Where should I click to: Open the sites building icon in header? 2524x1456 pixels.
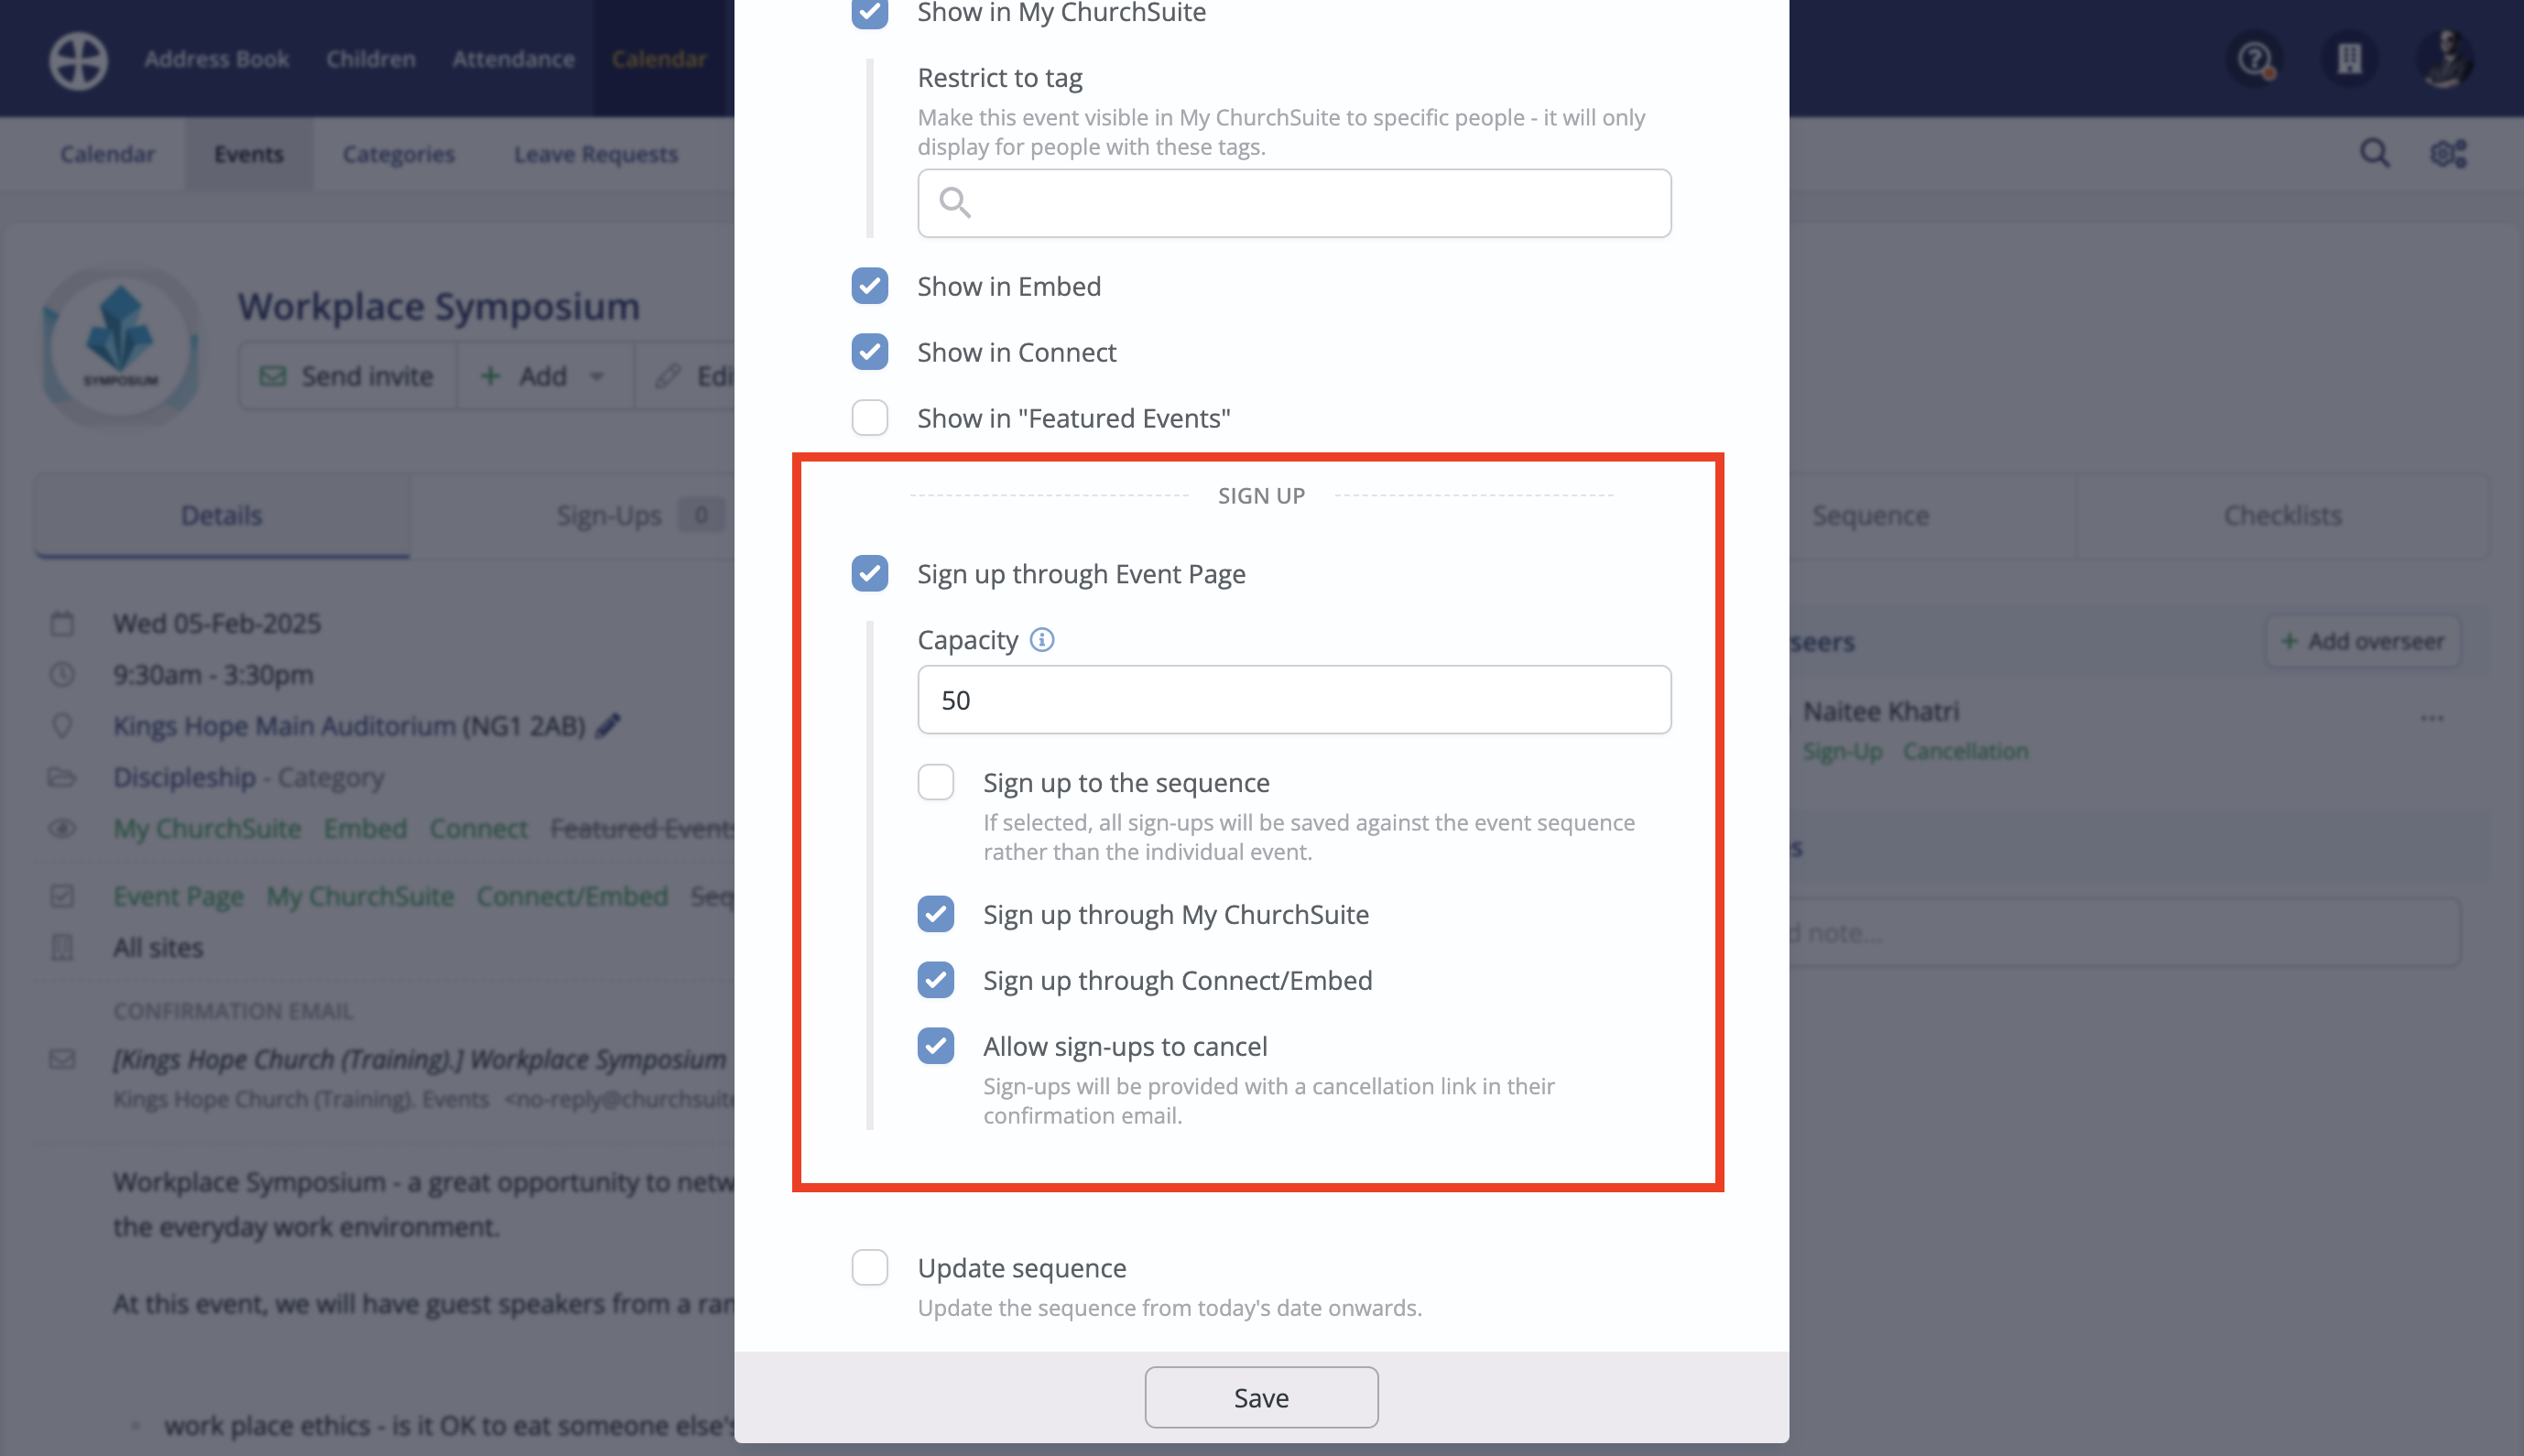click(2349, 59)
